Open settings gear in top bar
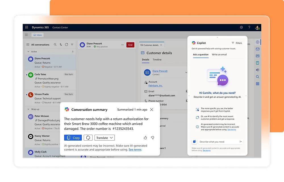284x182 pixels. (x=241, y=28)
